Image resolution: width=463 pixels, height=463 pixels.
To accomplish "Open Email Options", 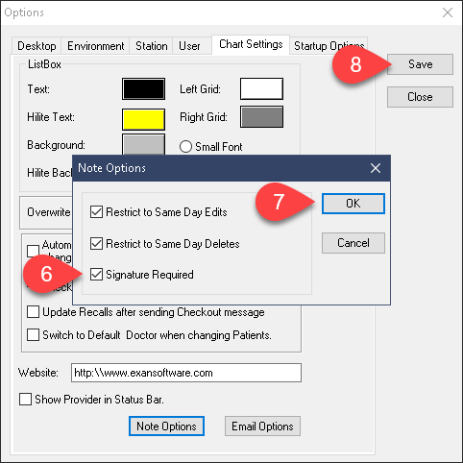I will (x=262, y=426).
